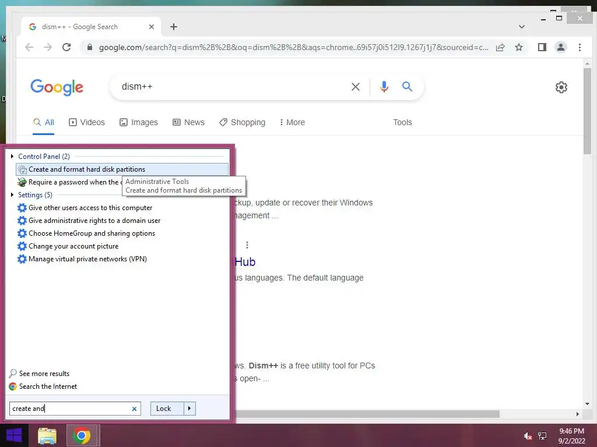
Task: Click the Hub search result title link
Action: (245, 262)
